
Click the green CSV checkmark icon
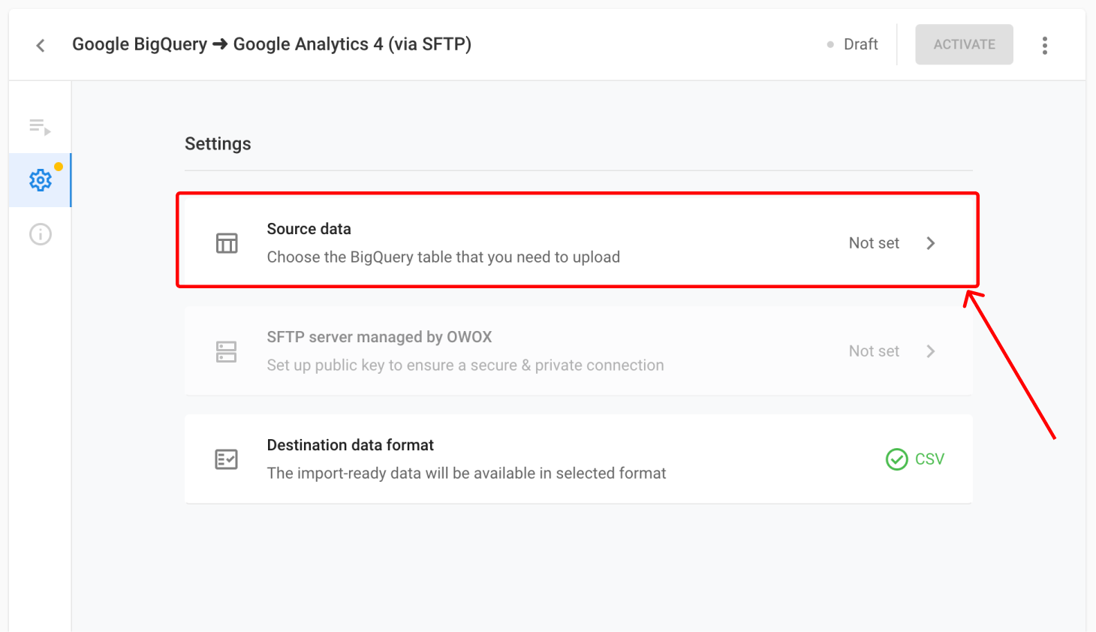897,459
